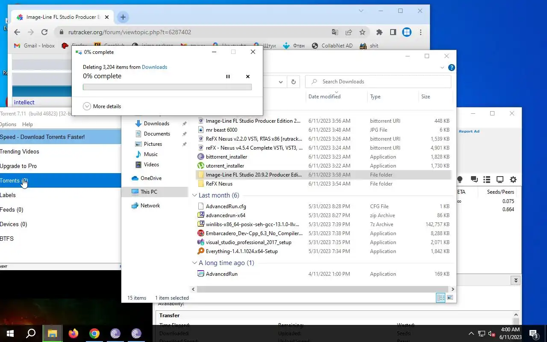Viewport: 547px width, 342px height.
Task: Open uTorrent chat bubbles icon
Action: (474, 180)
